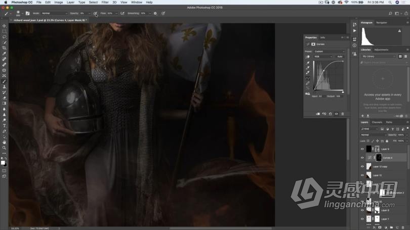Image resolution: width=410 pixels, height=230 pixels.
Task: Open macOS Spotlight search icon
Action: (x=390, y=3)
